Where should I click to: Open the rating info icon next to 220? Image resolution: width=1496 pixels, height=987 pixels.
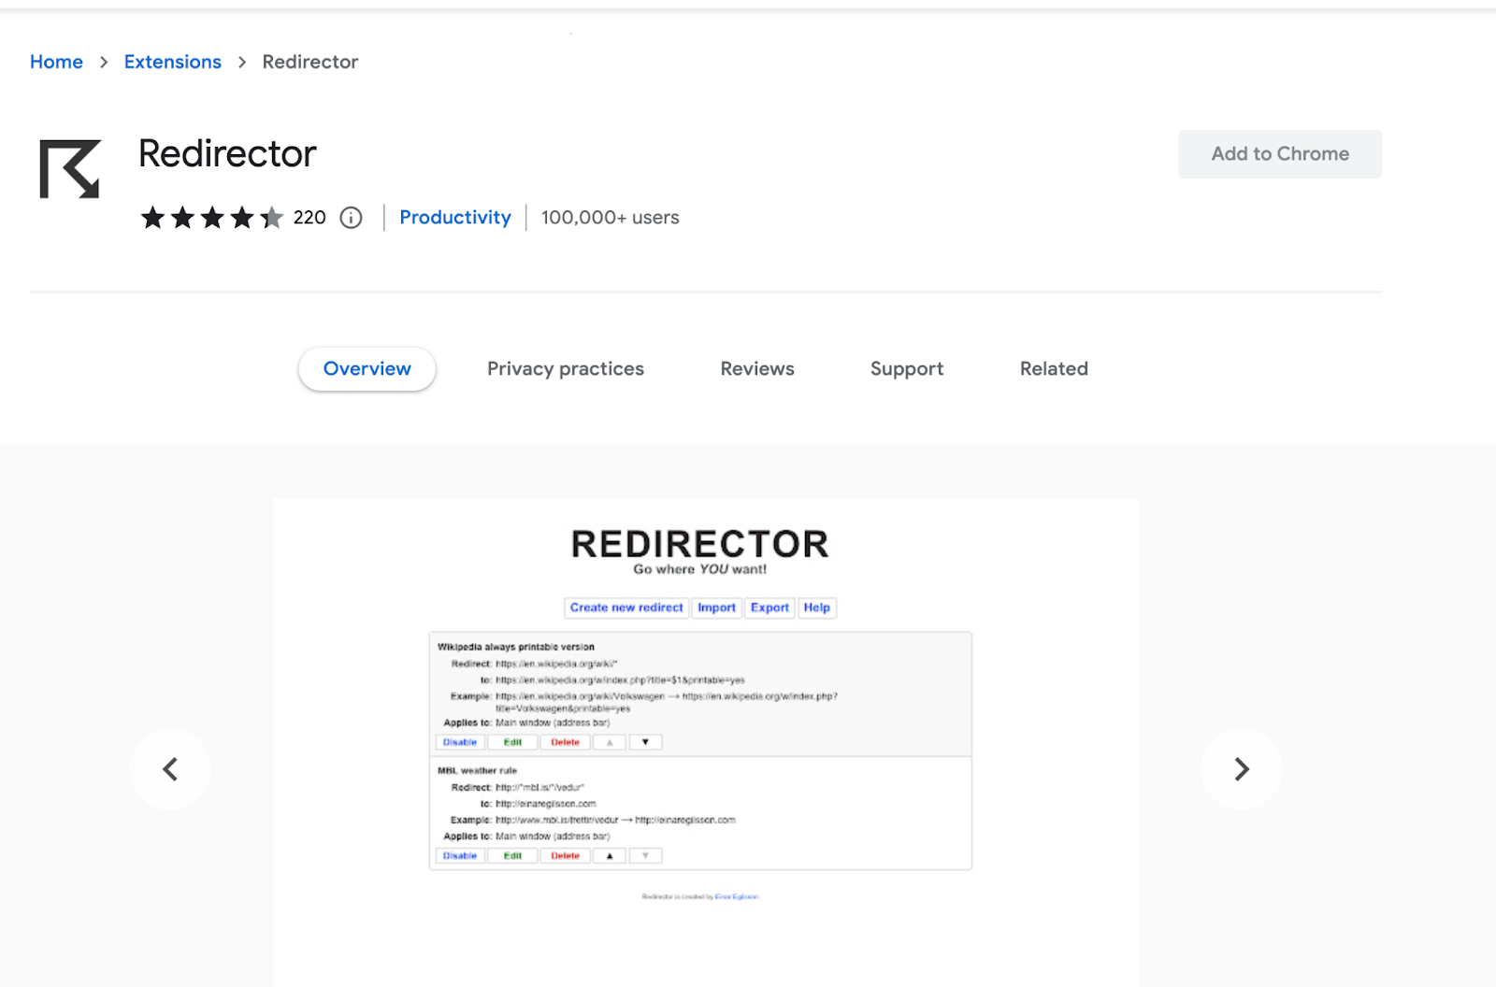[x=351, y=218]
